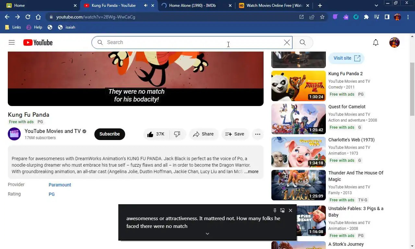Open YouTube notifications bell
Viewport: 415px width, 249px height.
(376, 42)
